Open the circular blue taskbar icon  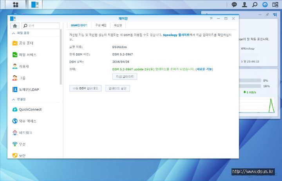pyautogui.click(x=265, y=4)
